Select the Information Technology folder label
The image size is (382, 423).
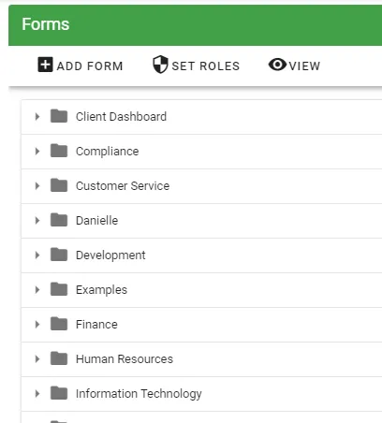(x=139, y=394)
